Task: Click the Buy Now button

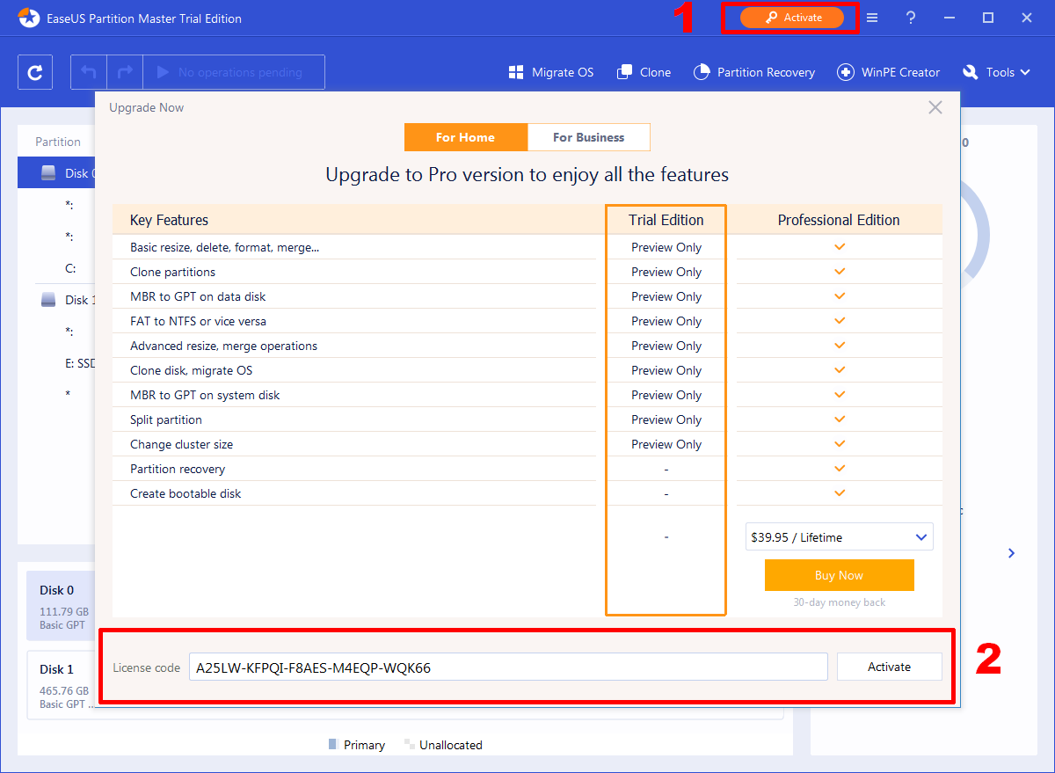Action: [840, 575]
